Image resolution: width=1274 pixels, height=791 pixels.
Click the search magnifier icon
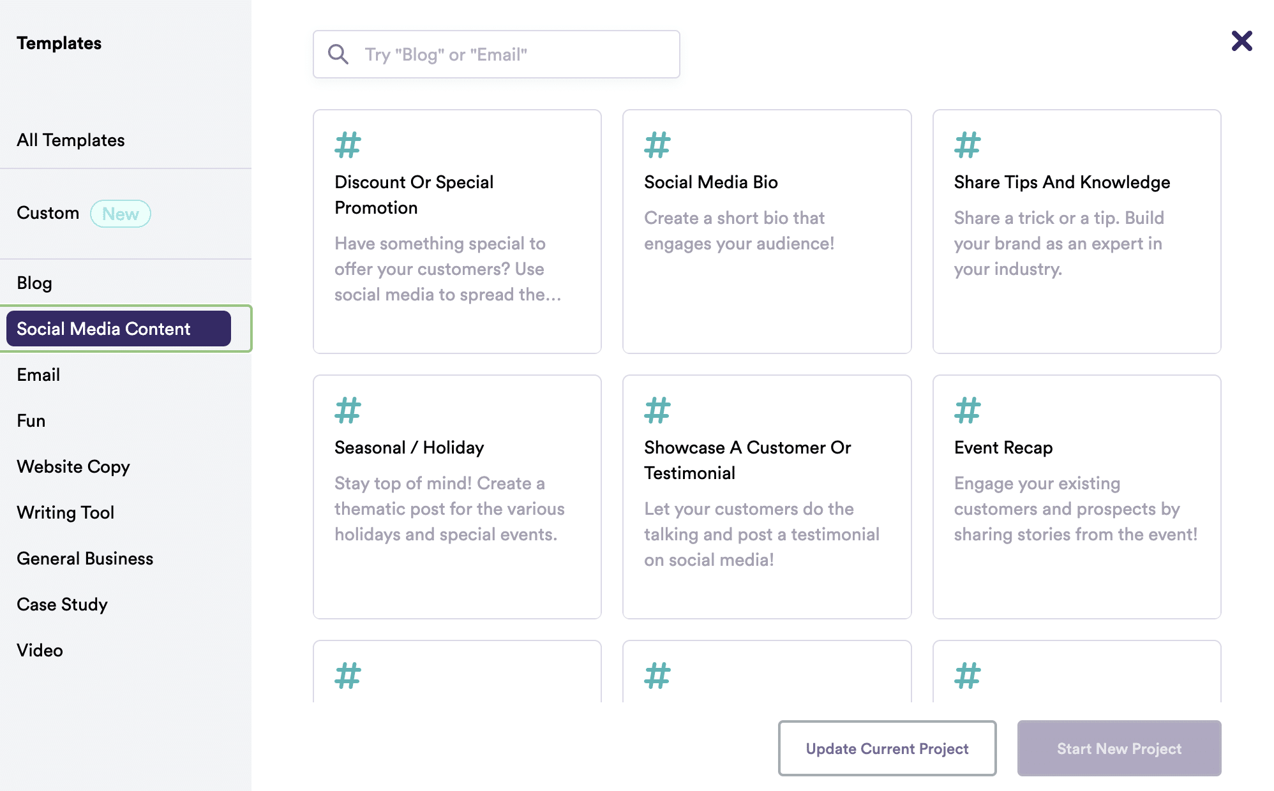pos(338,54)
